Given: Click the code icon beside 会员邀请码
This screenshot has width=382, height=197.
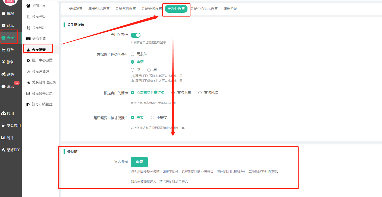Looking at the screenshot, I should (x=28, y=72).
